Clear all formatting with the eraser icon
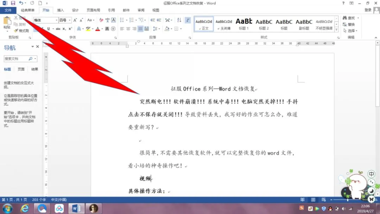Image resolution: width=380 pixels, height=214 pixels. [101, 20]
